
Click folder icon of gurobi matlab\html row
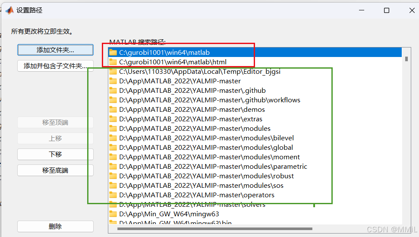(x=113, y=62)
